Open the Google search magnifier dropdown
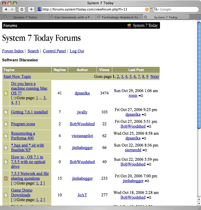Screen dimensions: 201x210 click(156, 9)
